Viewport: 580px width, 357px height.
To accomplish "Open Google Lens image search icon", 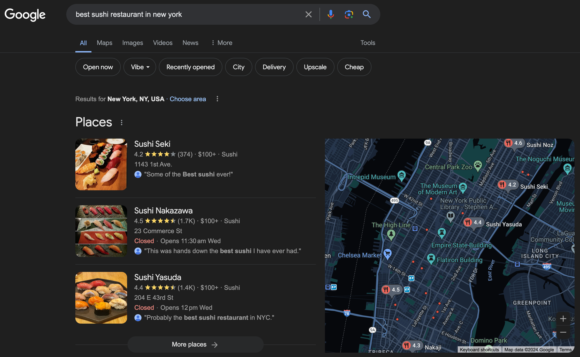I will click(x=349, y=14).
